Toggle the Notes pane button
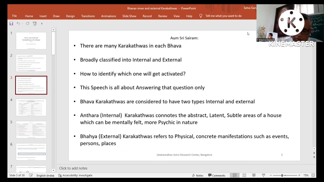The height and width of the screenshot is (182, 324). pyautogui.click(x=198, y=175)
